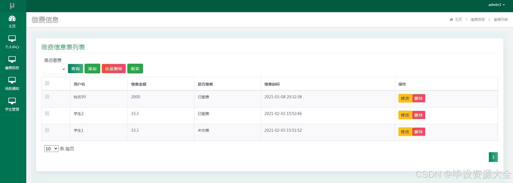
Task: Click the 查询 search button
Action: pyautogui.click(x=75, y=69)
